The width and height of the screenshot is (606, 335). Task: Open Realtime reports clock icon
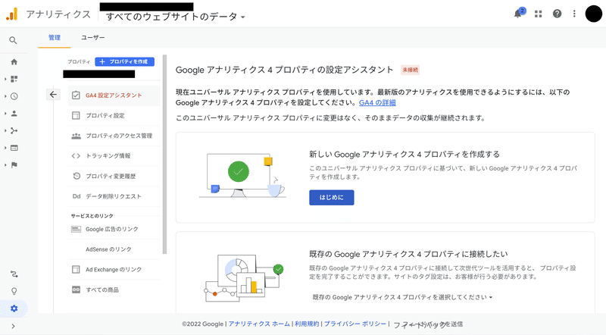click(14, 96)
